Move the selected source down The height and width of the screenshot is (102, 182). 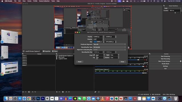(69, 92)
